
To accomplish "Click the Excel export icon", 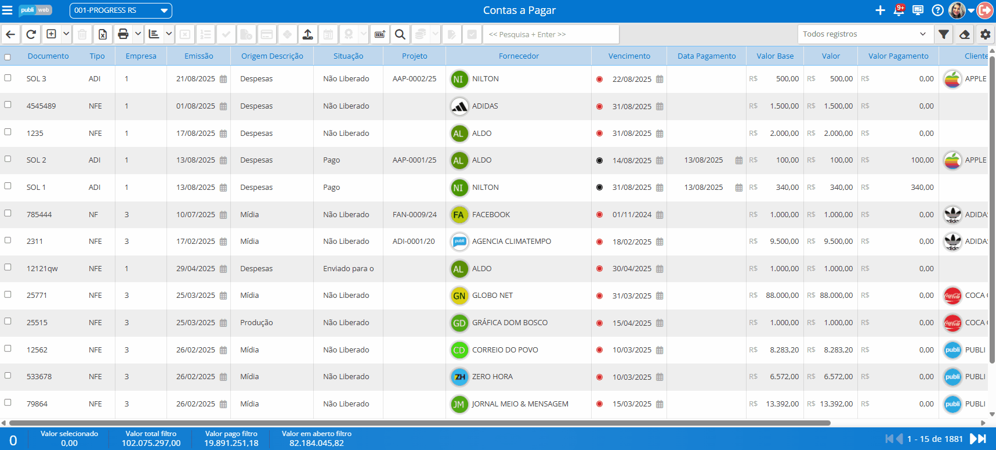I will point(103,34).
